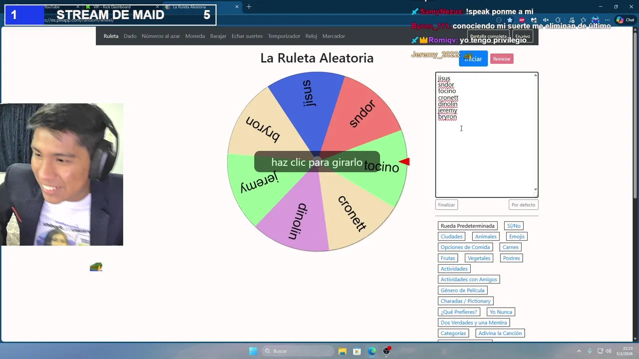
Task: Open the Reloj nav item
Action: (x=311, y=36)
